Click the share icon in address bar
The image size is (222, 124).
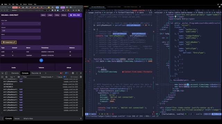tap(46, 10)
